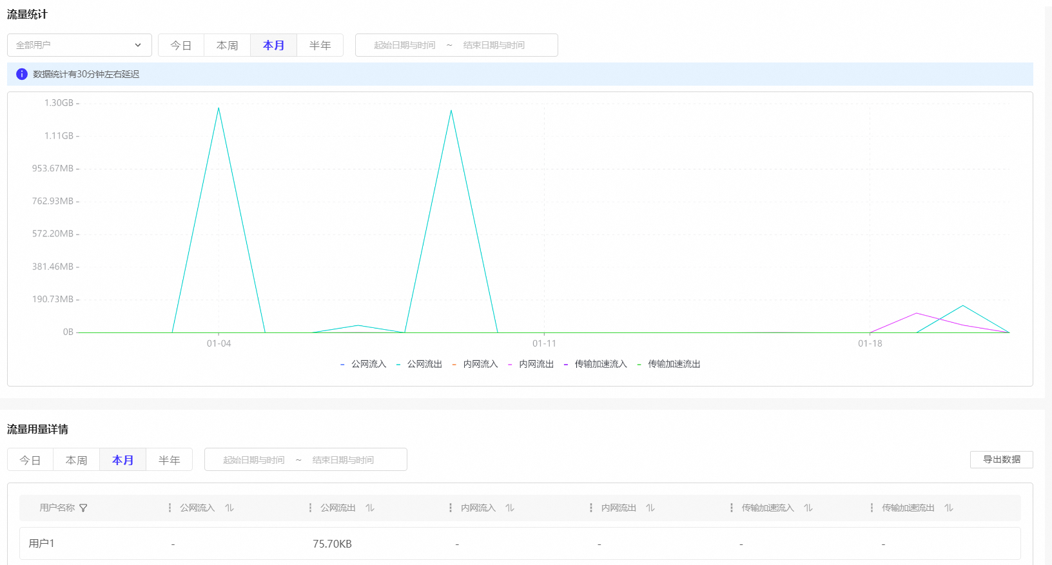Select 本月 in the 流量统计 range tabs

tap(274, 45)
